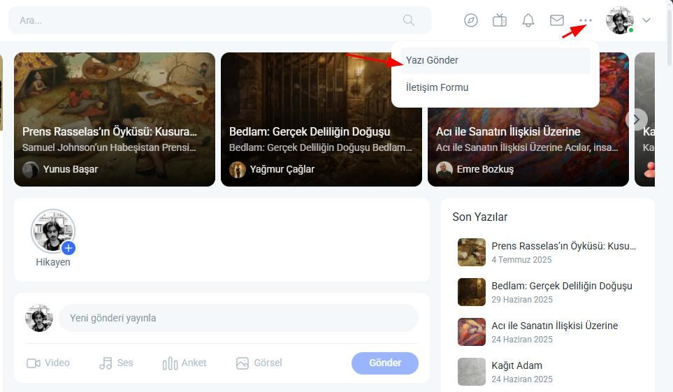673x392 pixels.
Task: Click Yunus Başar's small avatar
Action: (x=31, y=170)
